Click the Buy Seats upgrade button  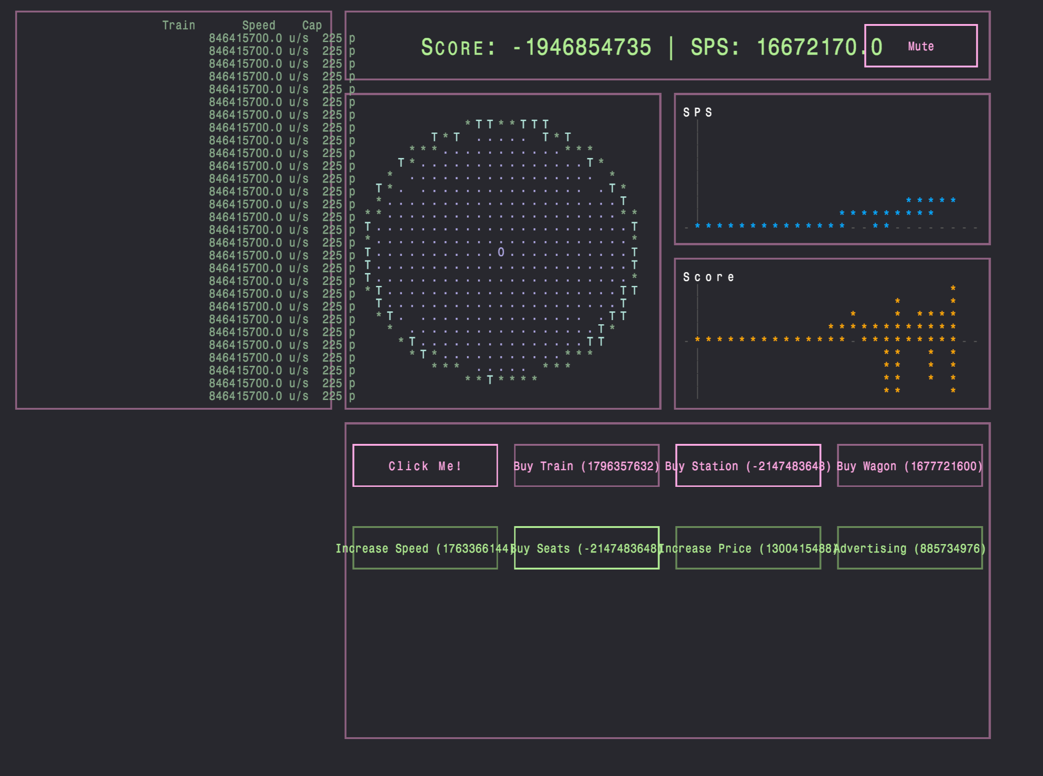(586, 548)
